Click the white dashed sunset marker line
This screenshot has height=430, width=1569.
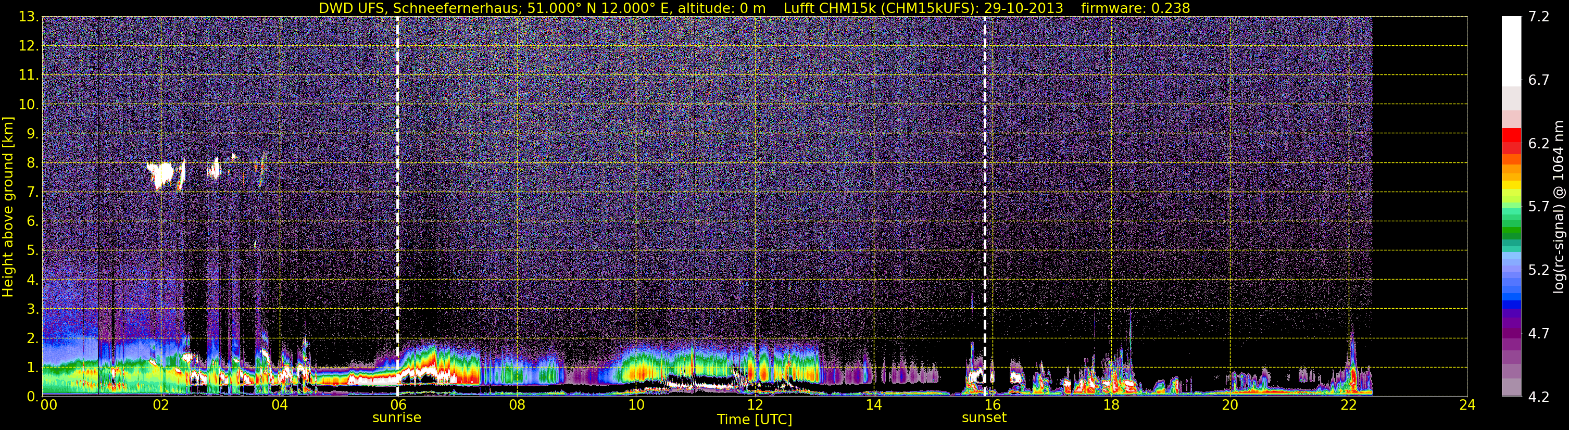coord(984,207)
